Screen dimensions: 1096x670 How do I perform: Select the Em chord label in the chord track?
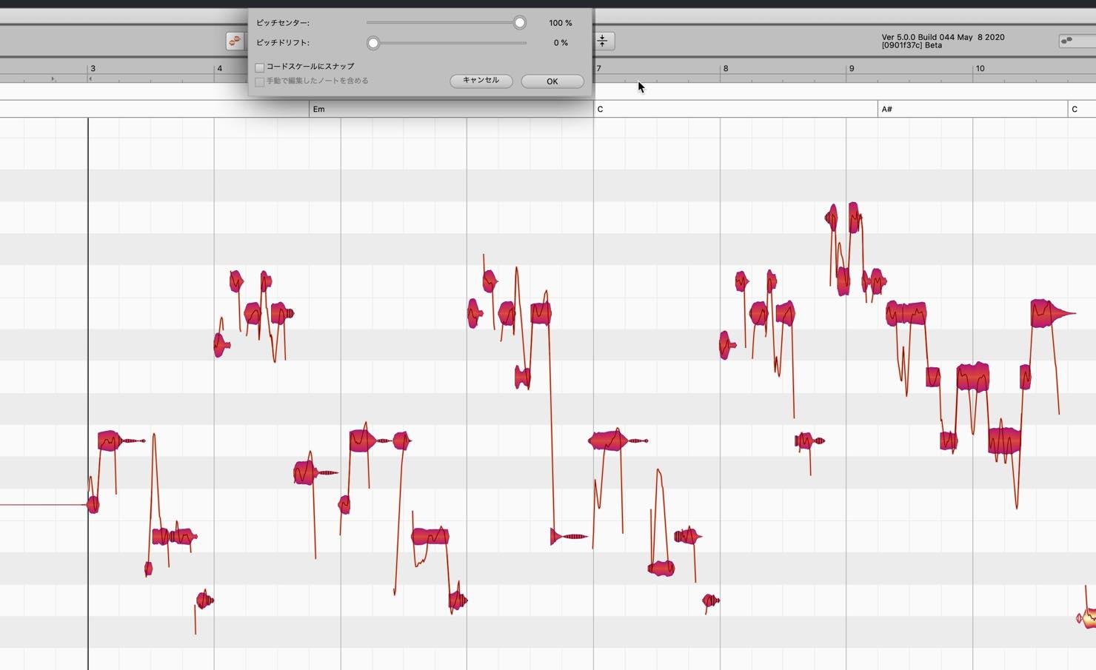319,109
